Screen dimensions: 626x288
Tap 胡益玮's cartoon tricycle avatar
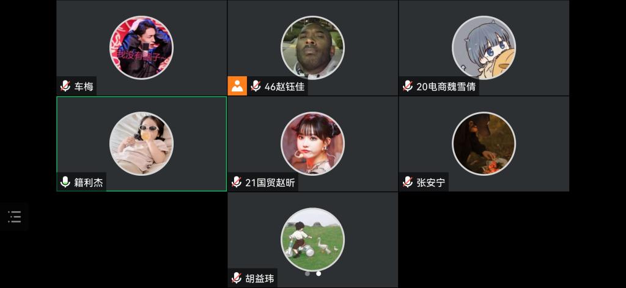point(312,239)
